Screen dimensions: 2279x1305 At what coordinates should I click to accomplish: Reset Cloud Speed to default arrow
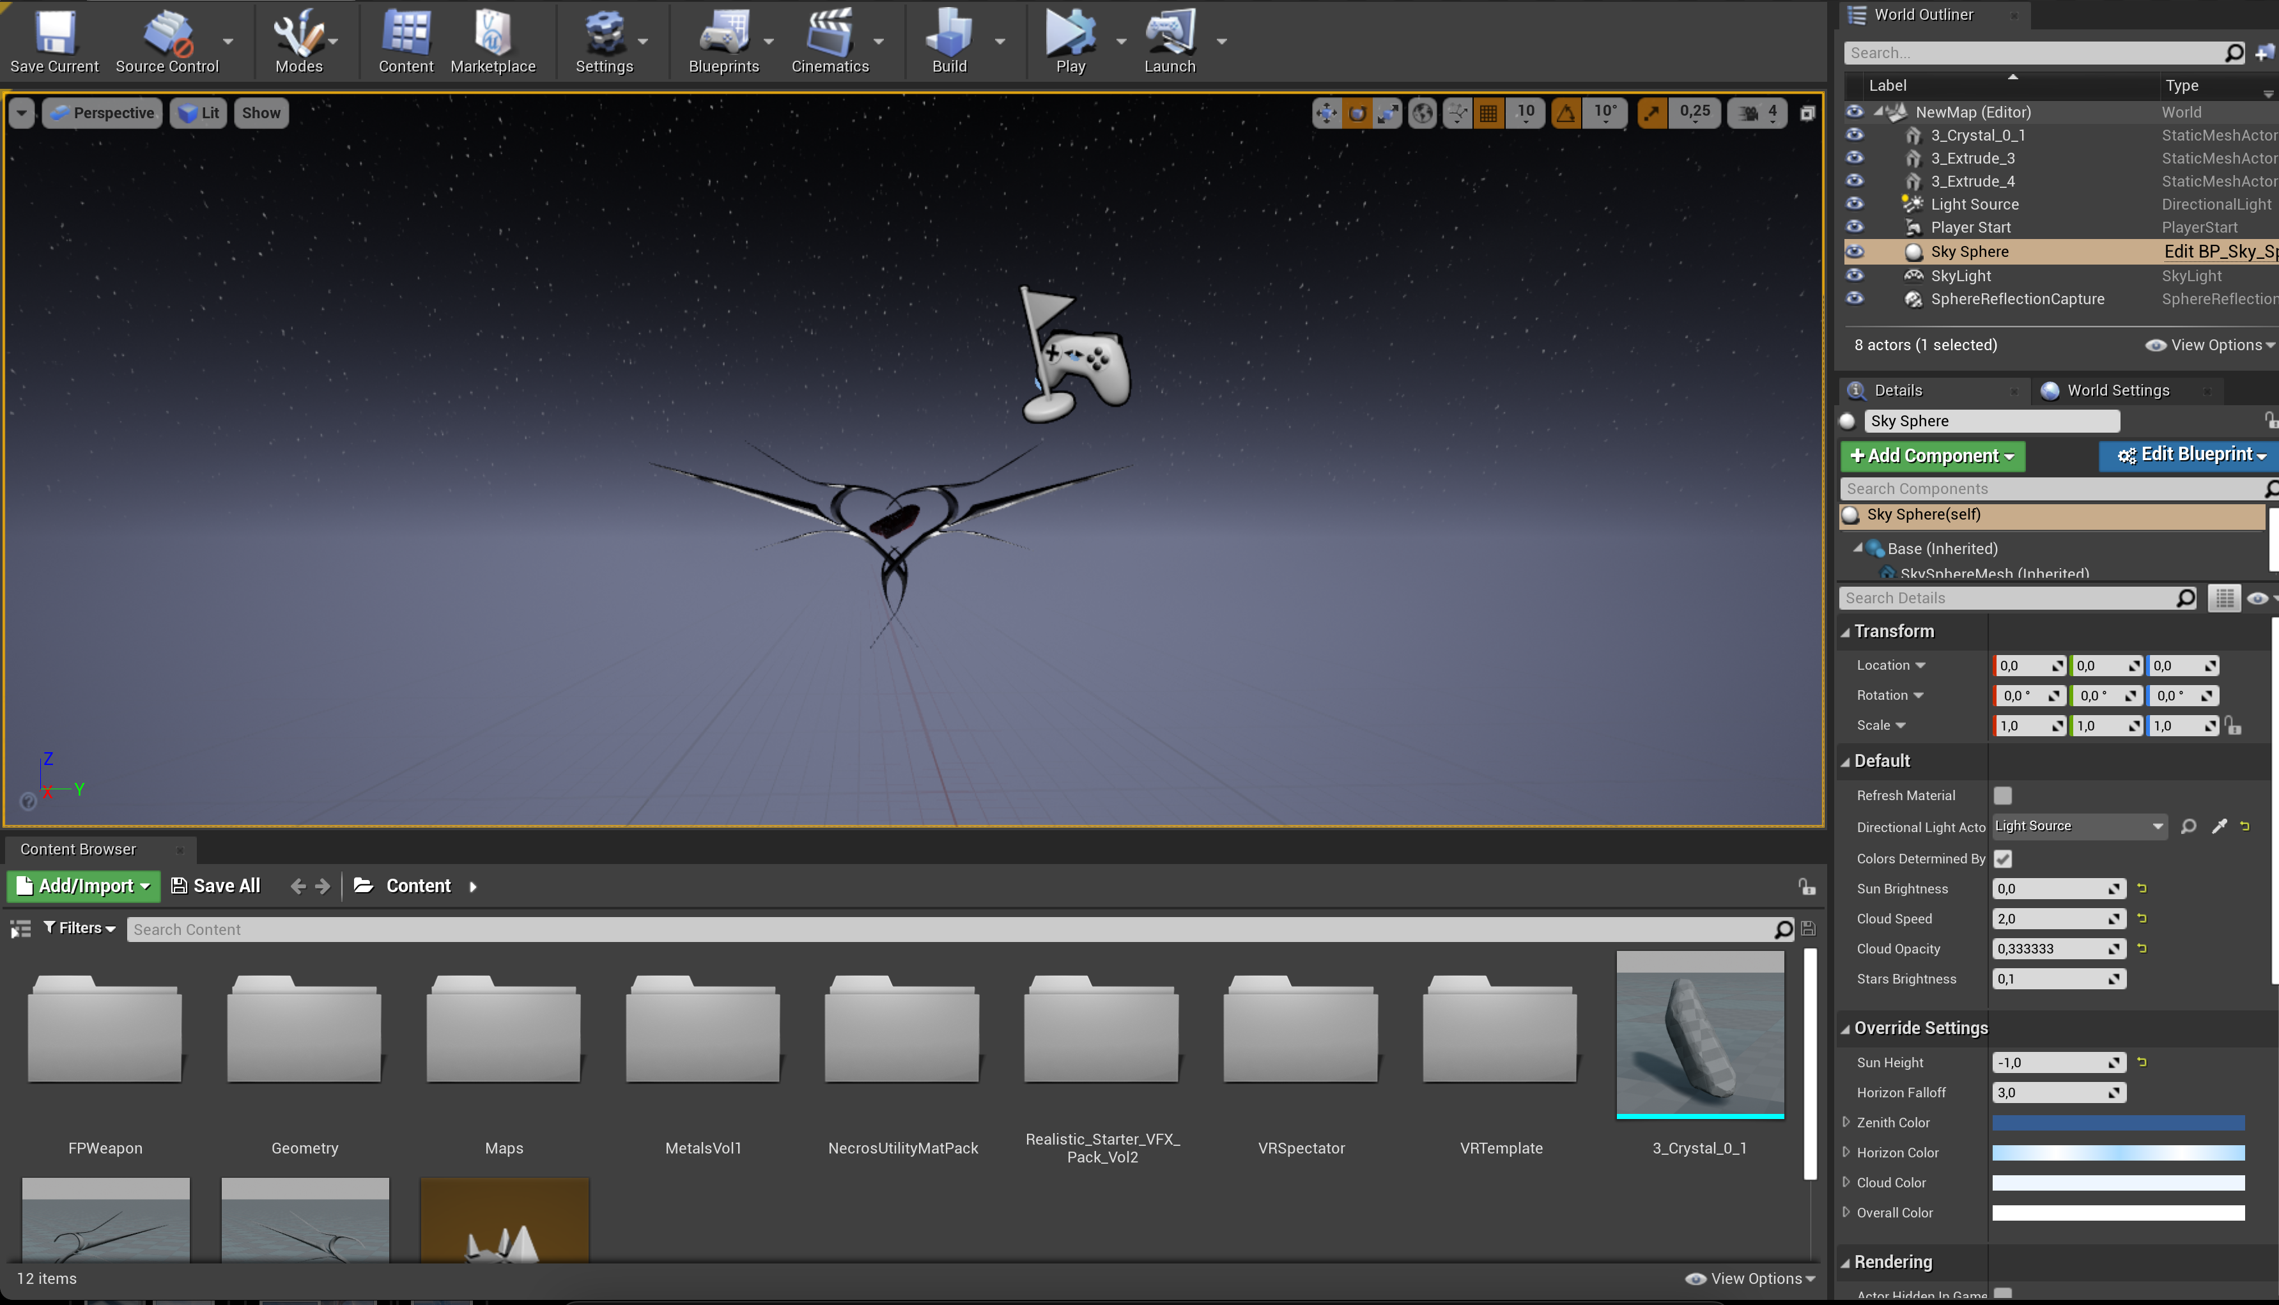coord(2142,919)
